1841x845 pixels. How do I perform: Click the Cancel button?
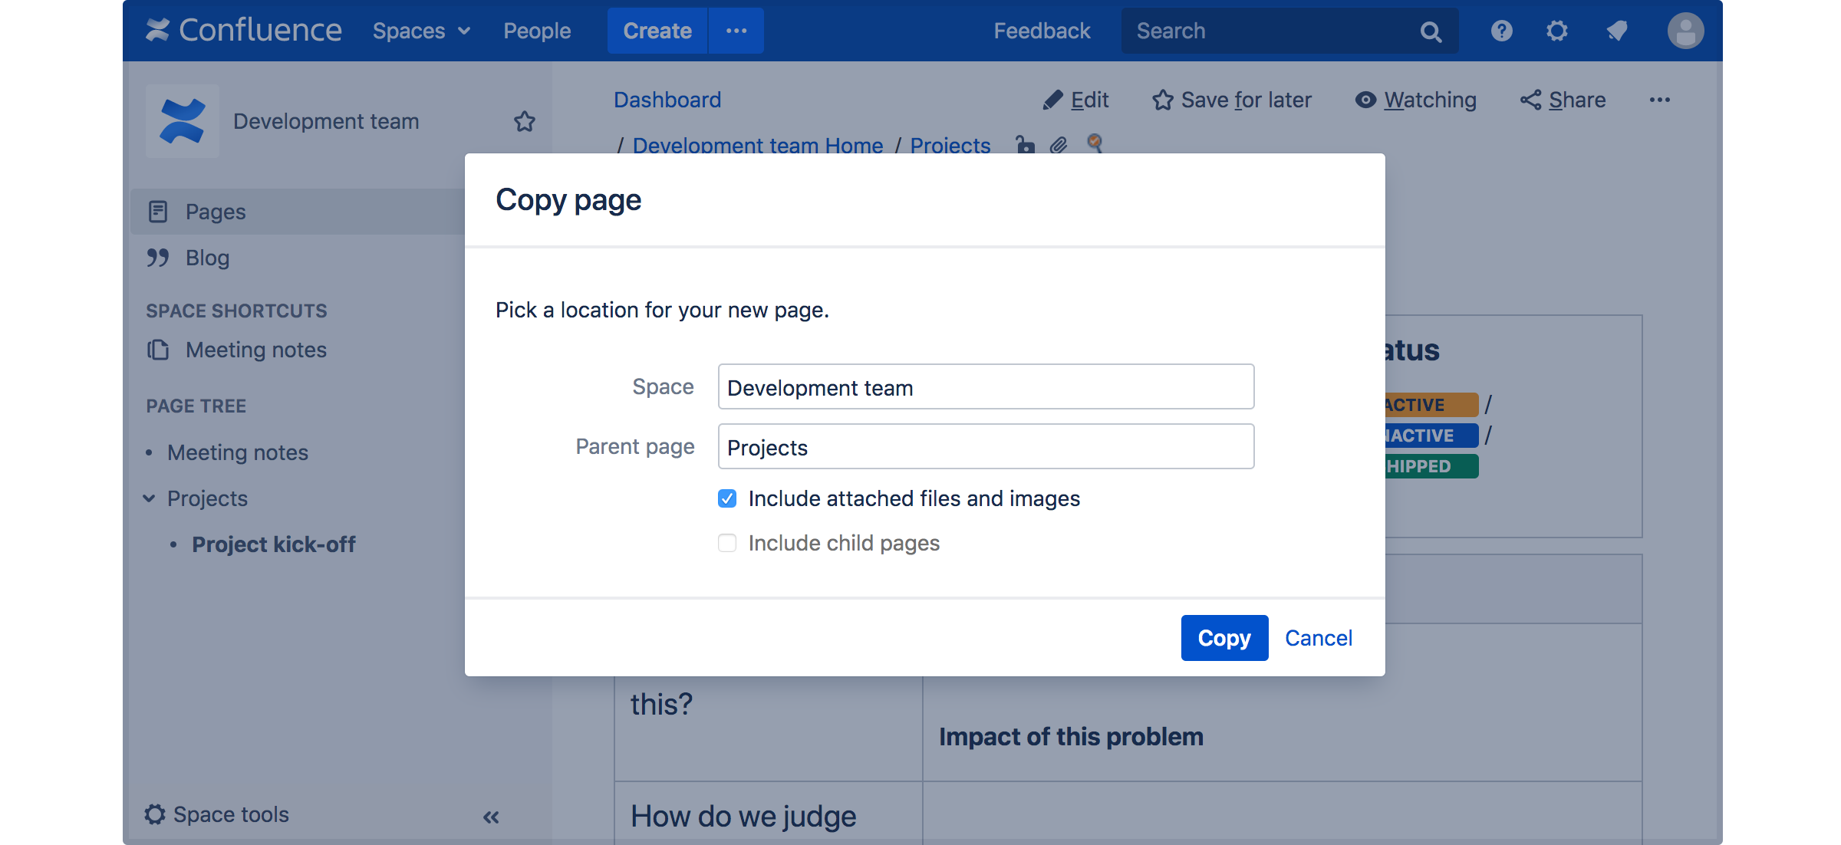click(1319, 637)
